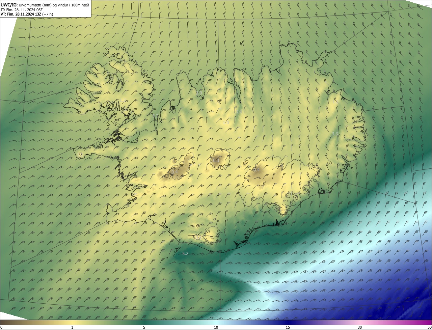Click the '10' tick on the color scale
The width and height of the screenshot is (432, 330).
(216, 328)
